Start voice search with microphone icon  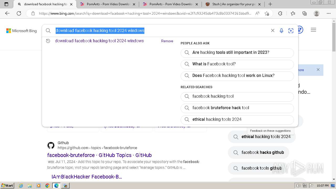coord(281,31)
